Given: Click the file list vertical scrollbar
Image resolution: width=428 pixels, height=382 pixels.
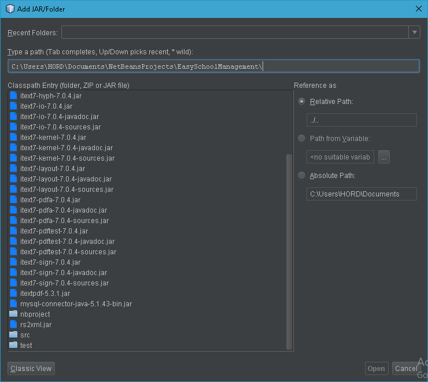Looking at the screenshot, I should pyautogui.click(x=289, y=251).
